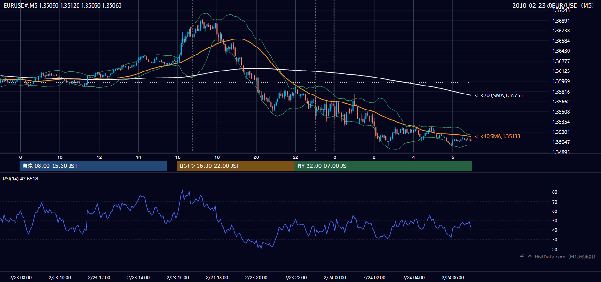601x282 pixels.
Task: Click the RSI(14) 42.6518 indicator label
Action: (21, 179)
